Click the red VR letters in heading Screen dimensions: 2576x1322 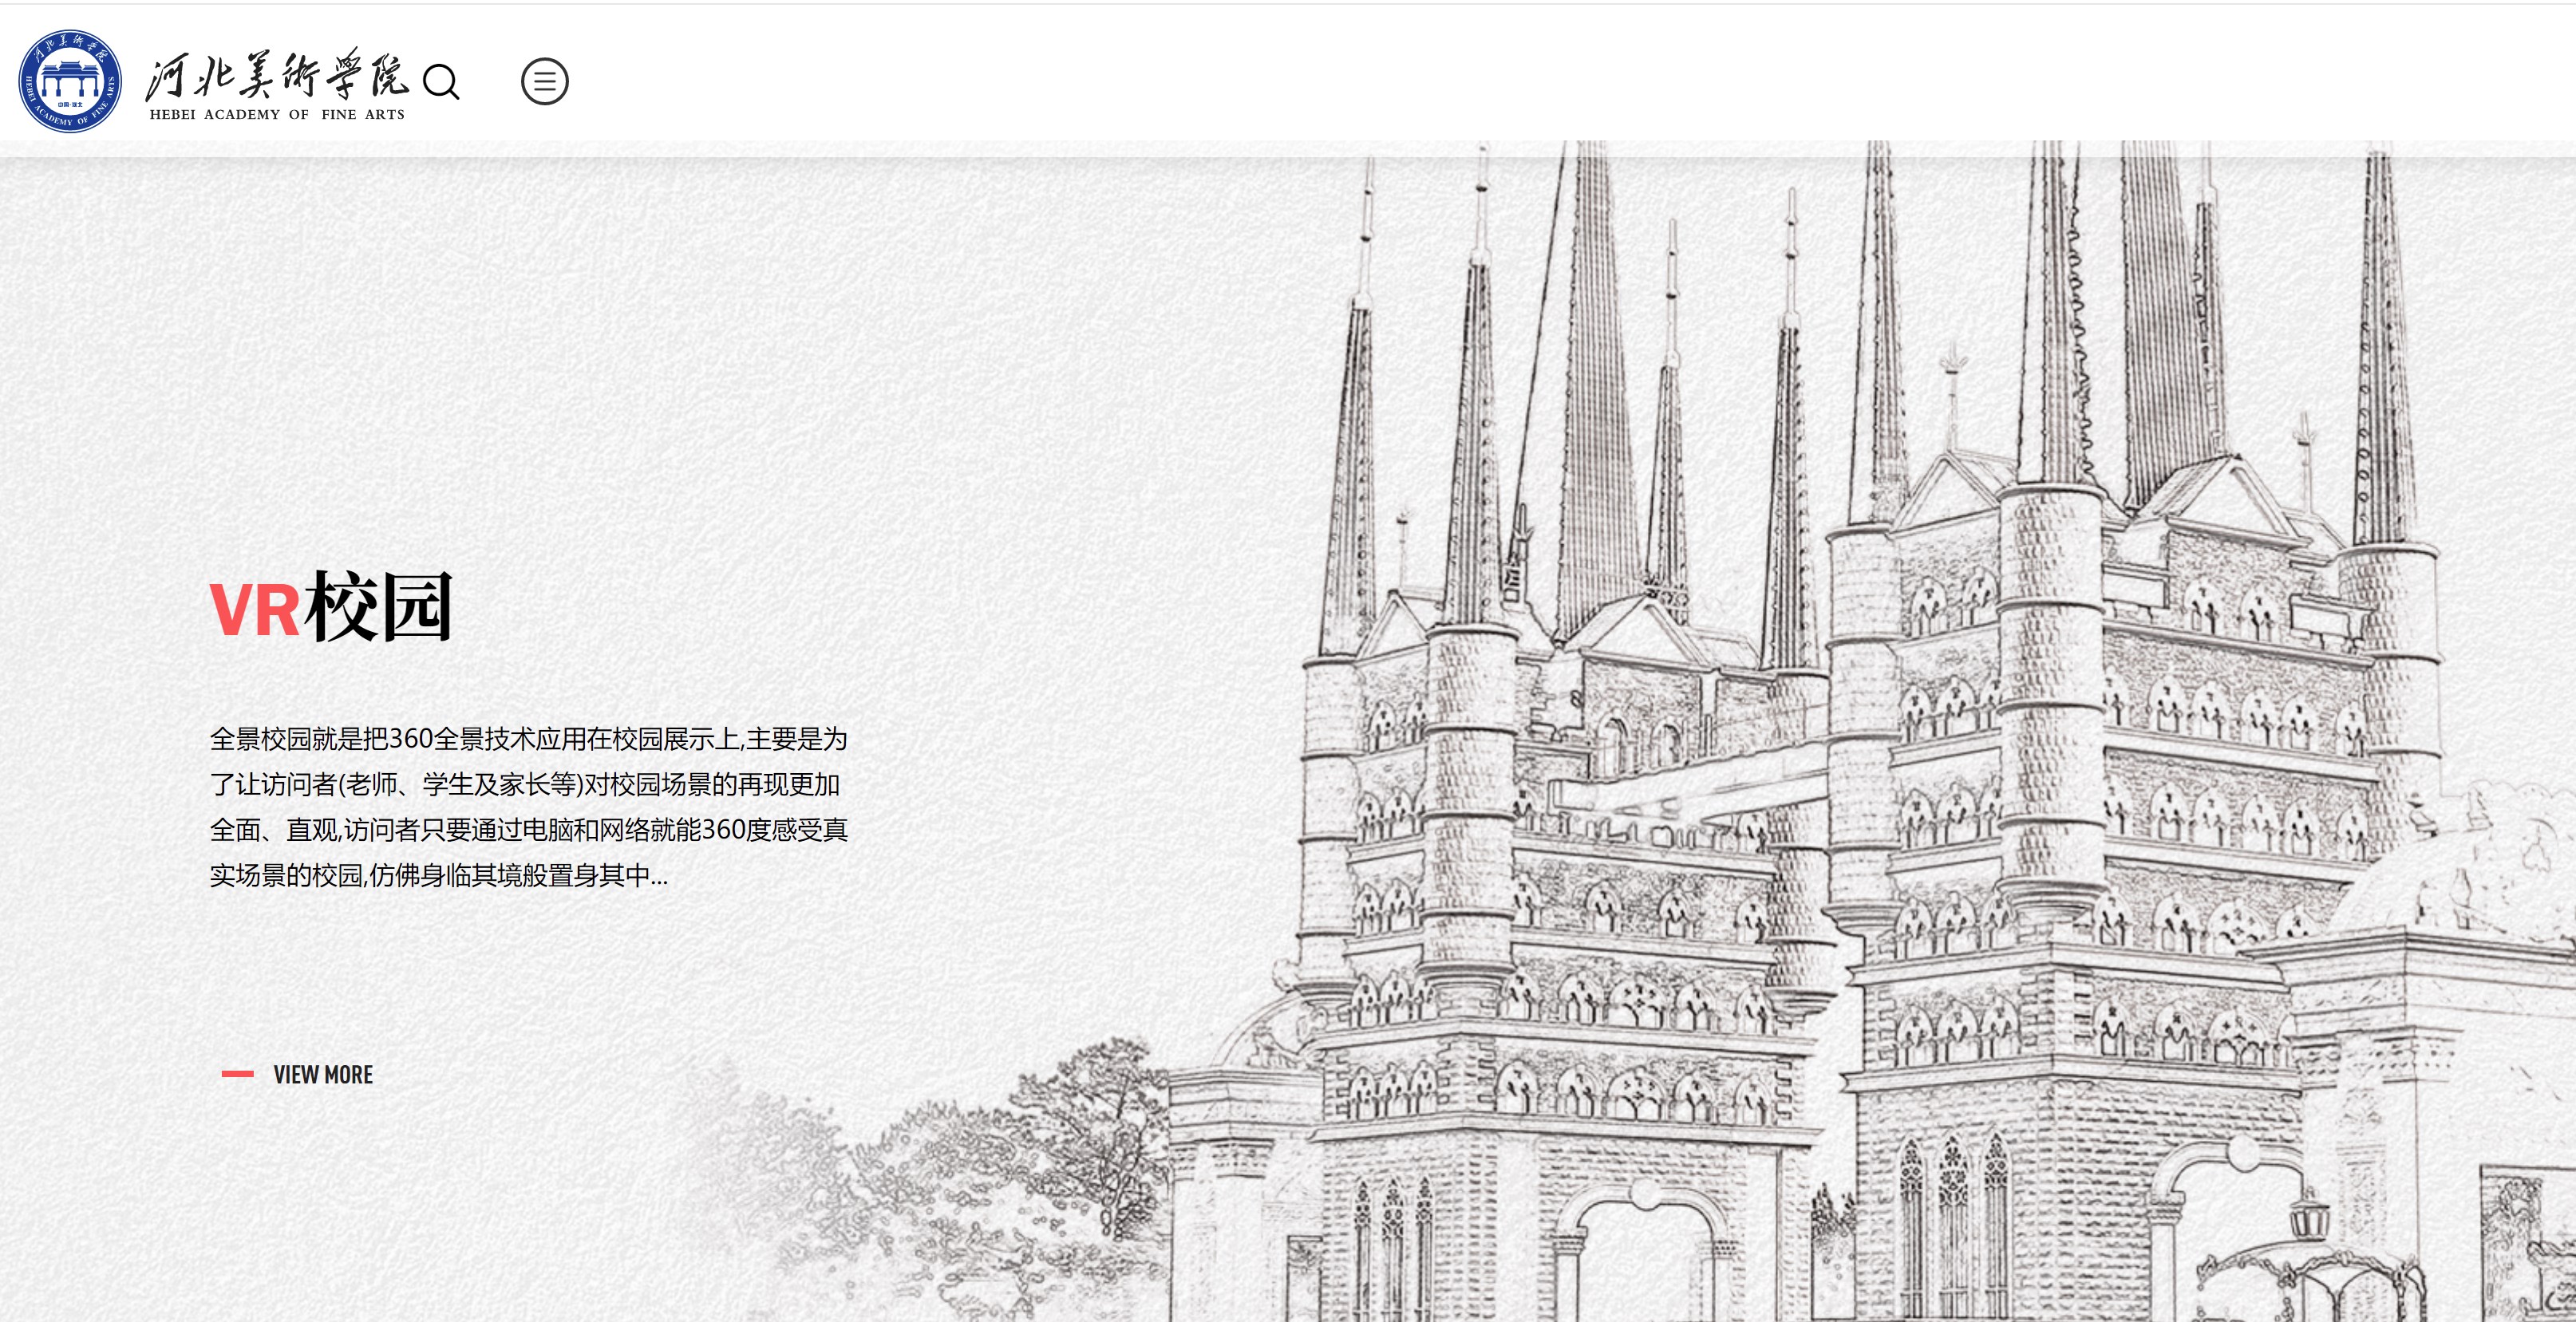click(x=254, y=609)
